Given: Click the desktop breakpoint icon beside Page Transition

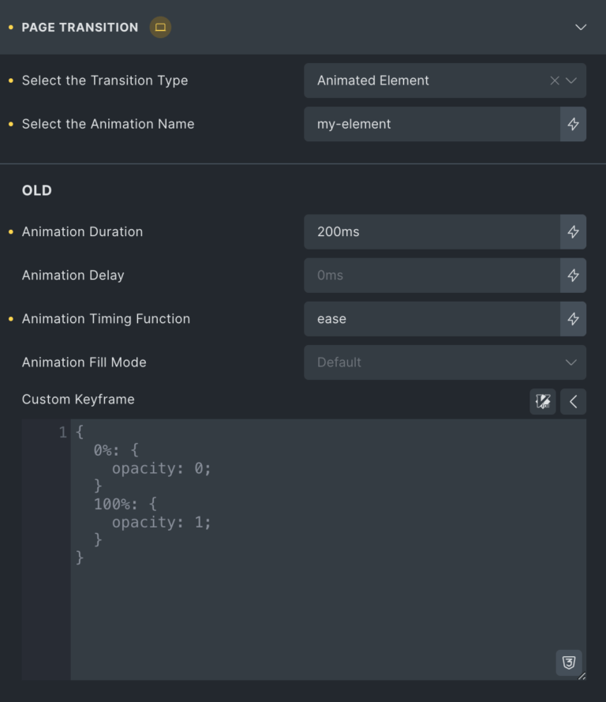Looking at the screenshot, I should (160, 28).
